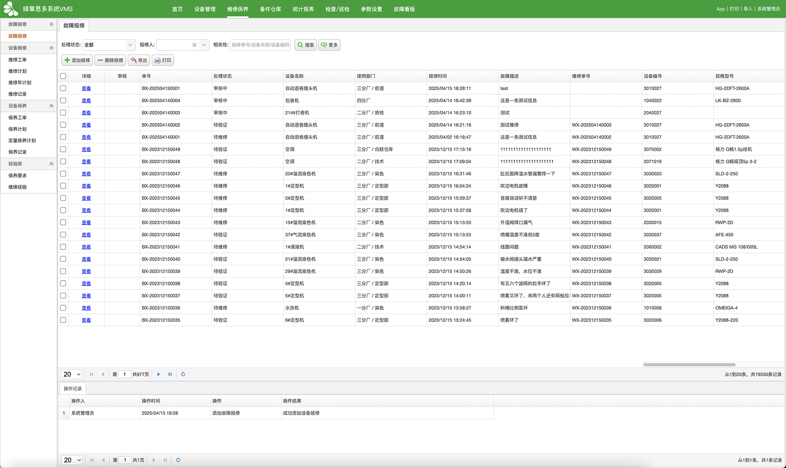The width and height of the screenshot is (786, 468).
Task: Open the 报修人 dropdown arrow
Action: click(204, 45)
